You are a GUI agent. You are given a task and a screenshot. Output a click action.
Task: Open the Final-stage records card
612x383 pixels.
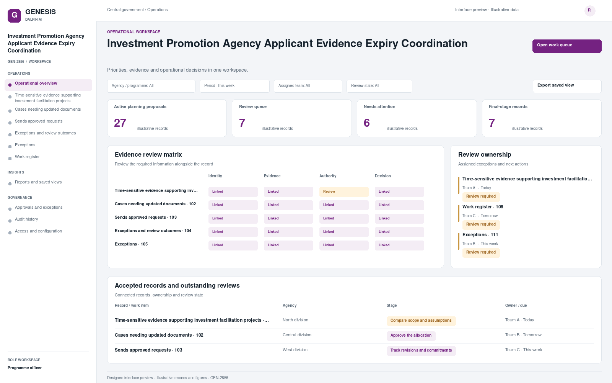click(x=542, y=118)
